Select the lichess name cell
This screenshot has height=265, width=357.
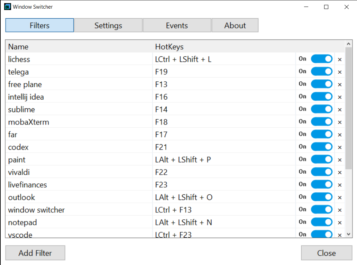point(79,59)
